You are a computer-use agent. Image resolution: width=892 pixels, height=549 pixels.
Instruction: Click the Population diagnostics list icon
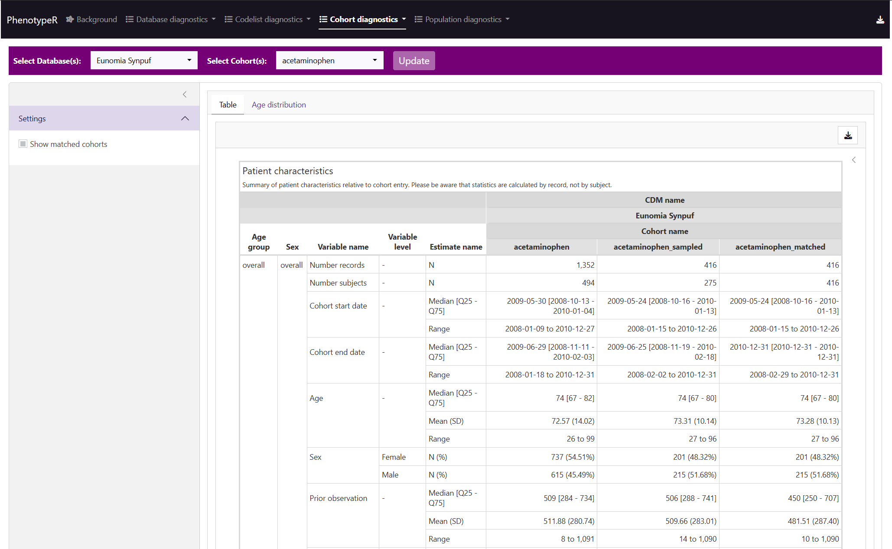pyautogui.click(x=418, y=19)
